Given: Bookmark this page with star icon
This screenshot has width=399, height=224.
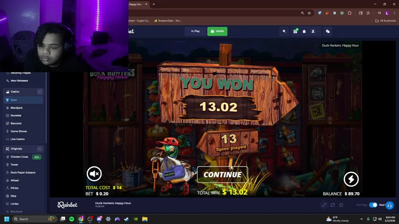Looking at the screenshot, I should tap(309, 13).
